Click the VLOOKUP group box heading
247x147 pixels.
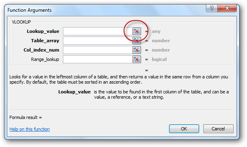[21, 22]
